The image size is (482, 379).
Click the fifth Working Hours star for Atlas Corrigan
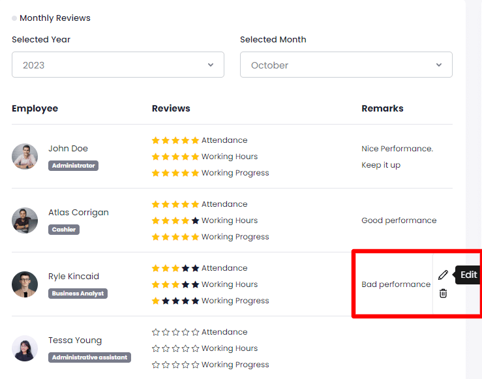tap(195, 220)
